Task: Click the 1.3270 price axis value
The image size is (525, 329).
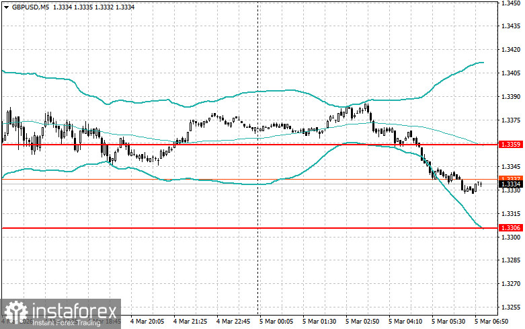Action: (511, 284)
